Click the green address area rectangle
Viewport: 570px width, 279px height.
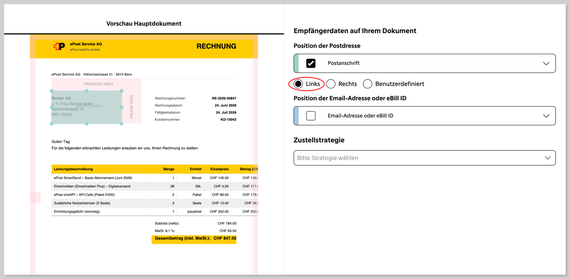pos(86,108)
